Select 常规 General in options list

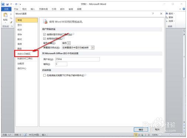click(x=27, y=20)
